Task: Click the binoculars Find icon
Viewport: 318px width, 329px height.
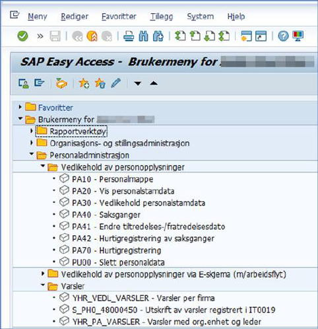Action: click(144, 36)
